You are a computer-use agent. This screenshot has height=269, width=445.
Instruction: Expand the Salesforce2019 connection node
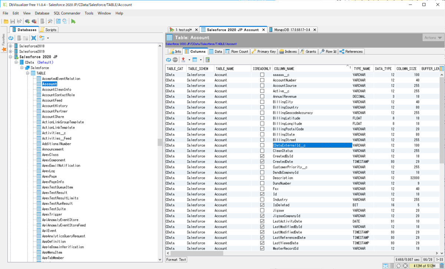point(10,52)
